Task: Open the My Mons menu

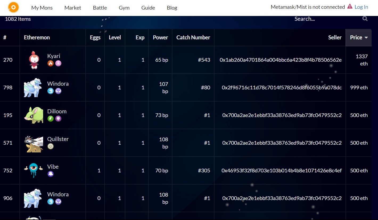Action: click(42, 8)
